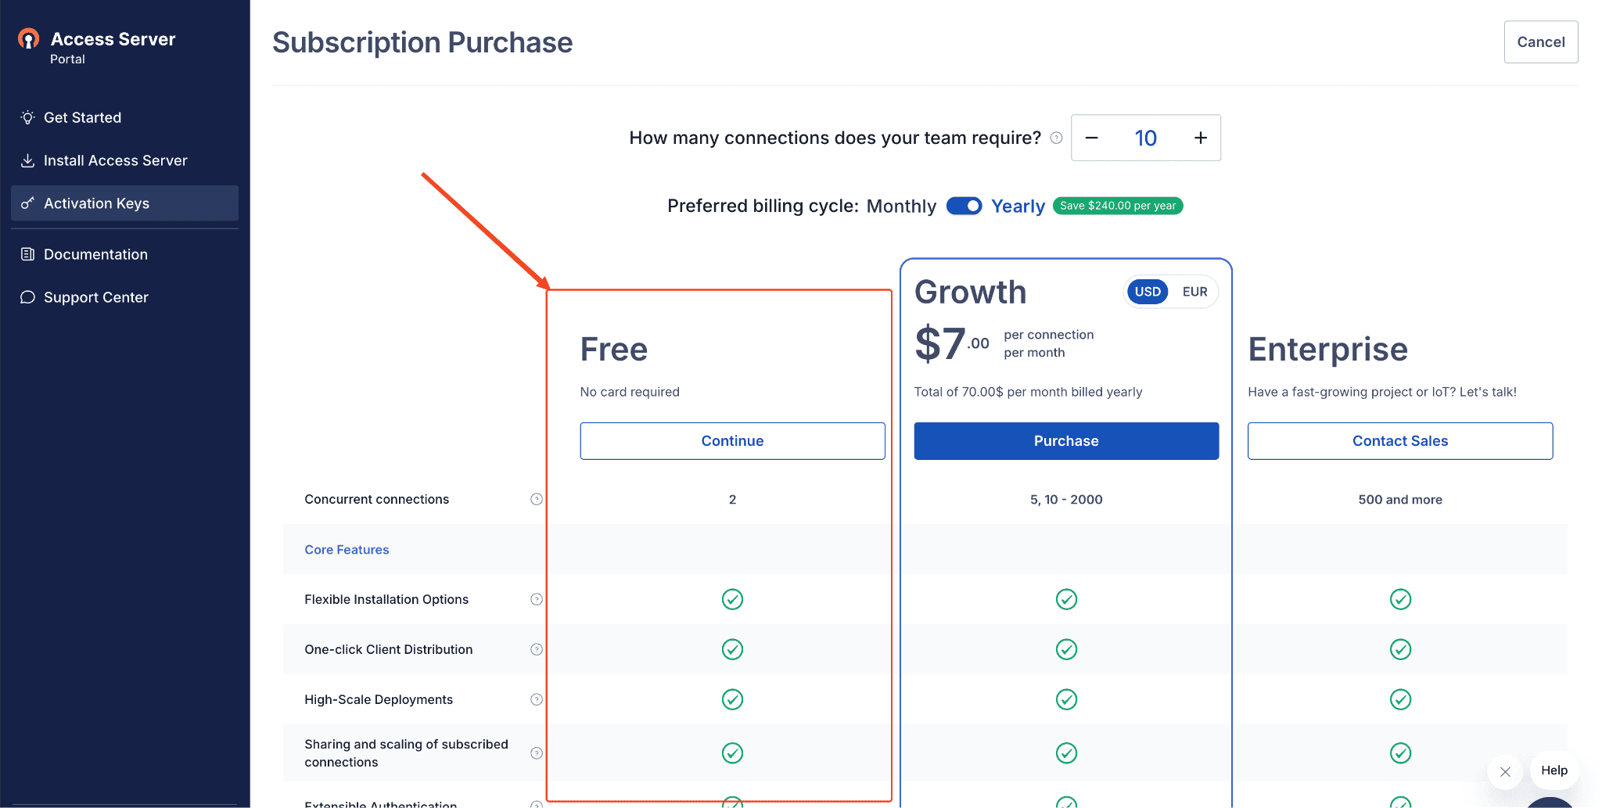Click info icon beside Flexible Installation Options
The height and width of the screenshot is (808, 1602).
pyautogui.click(x=537, y=599)
